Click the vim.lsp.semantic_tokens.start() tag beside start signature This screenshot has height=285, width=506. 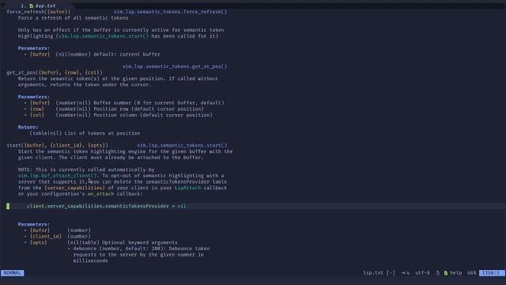tap(182, 146)
